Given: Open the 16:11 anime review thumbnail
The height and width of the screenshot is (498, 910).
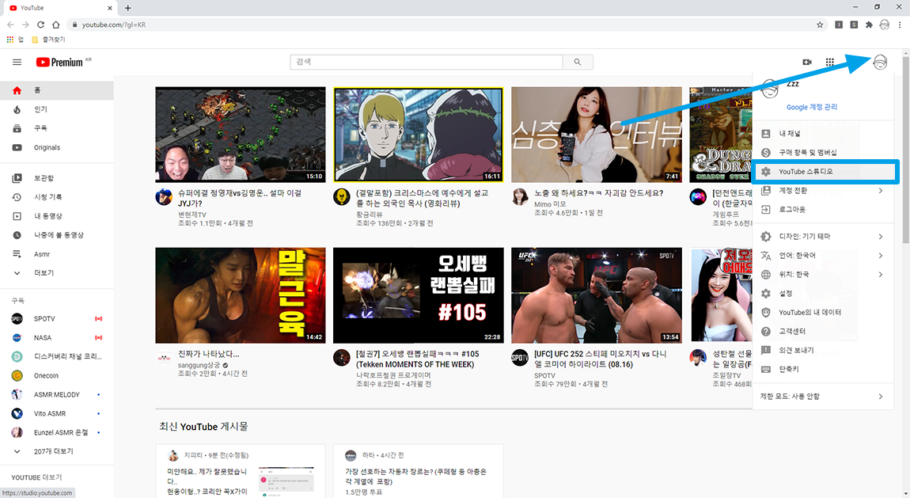Looking at the screenshot, I should click(419, 135).
